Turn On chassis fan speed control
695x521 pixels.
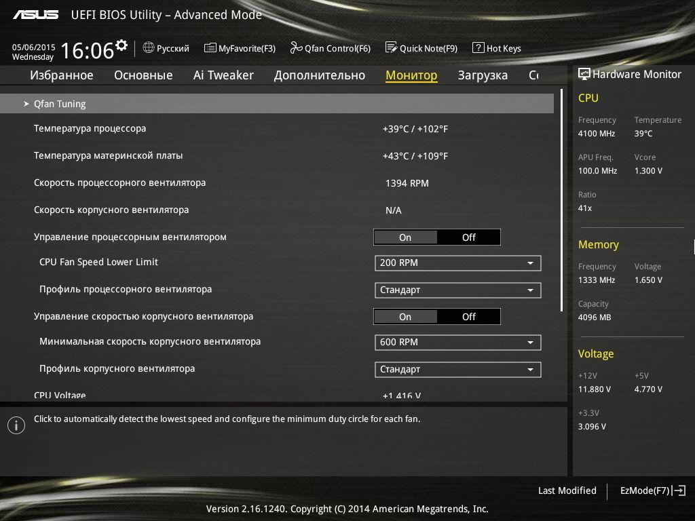tap(405, 317)
